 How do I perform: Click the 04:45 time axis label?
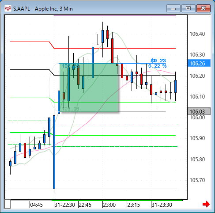tap(37, 205)
